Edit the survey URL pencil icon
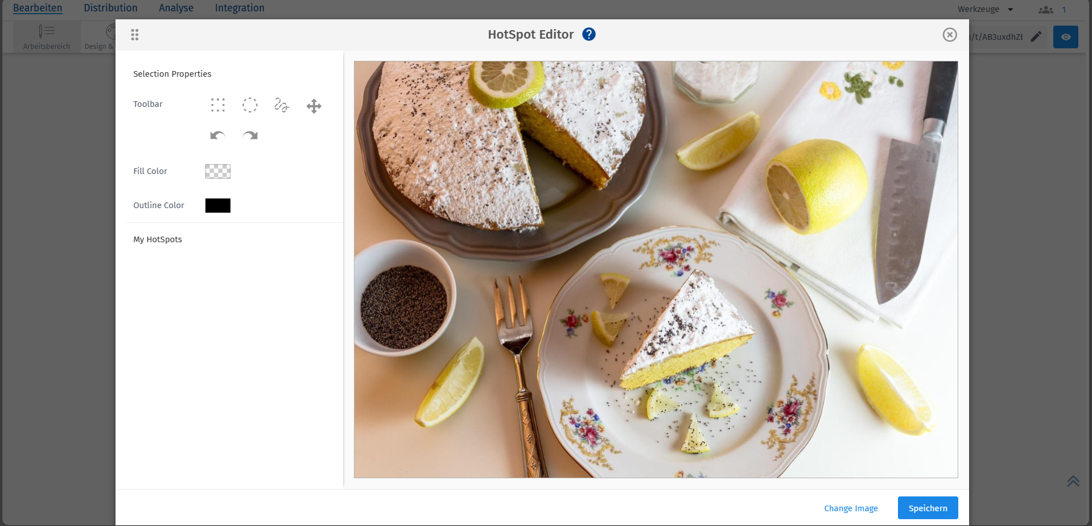Screen dimensions: 1092x526 pos(1036,36)
